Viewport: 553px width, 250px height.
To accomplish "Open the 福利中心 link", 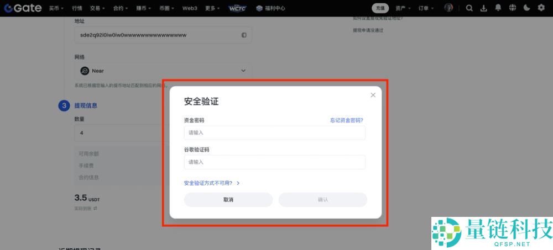I will tap(270, 8).
